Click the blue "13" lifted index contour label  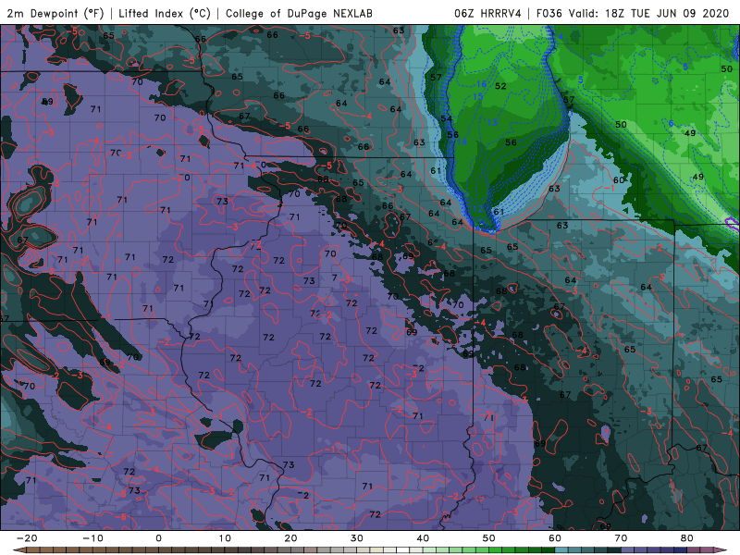pyautogui.click(x=492, y=123)
